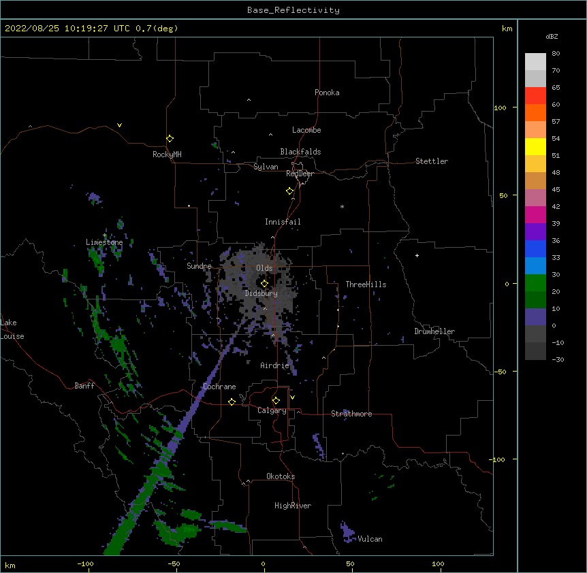Pick the dark green 20–10 dBZ swatch
This screenshot has height=573, width=587.
click(535, 300)
